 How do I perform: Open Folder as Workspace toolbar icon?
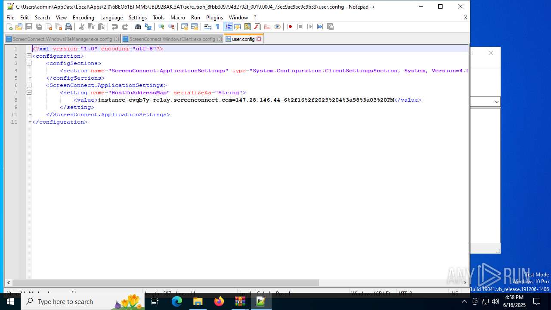point(267,27)
